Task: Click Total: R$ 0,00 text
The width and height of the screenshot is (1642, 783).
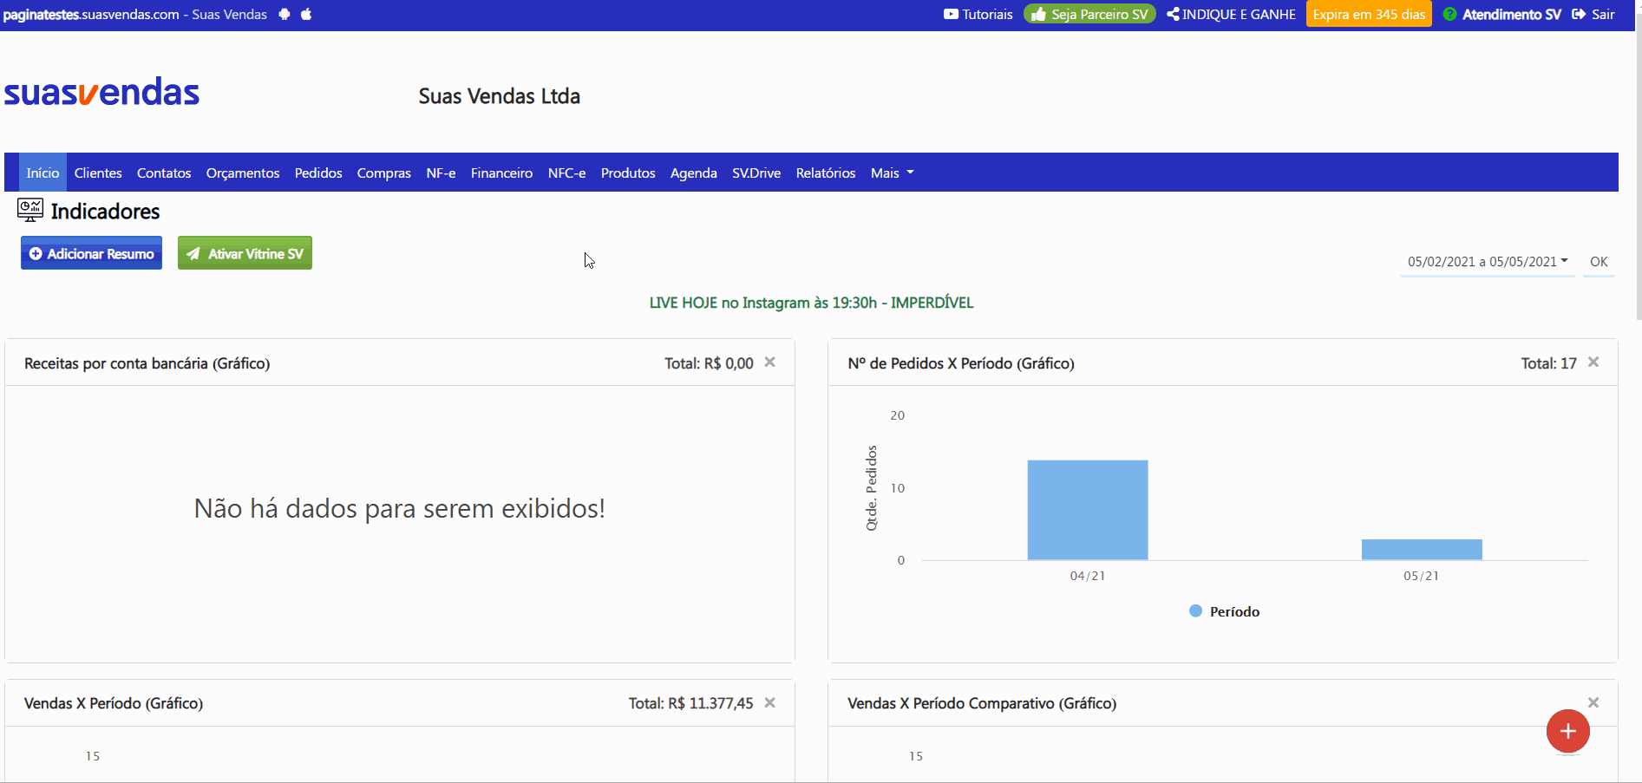Action: [709, 363]
